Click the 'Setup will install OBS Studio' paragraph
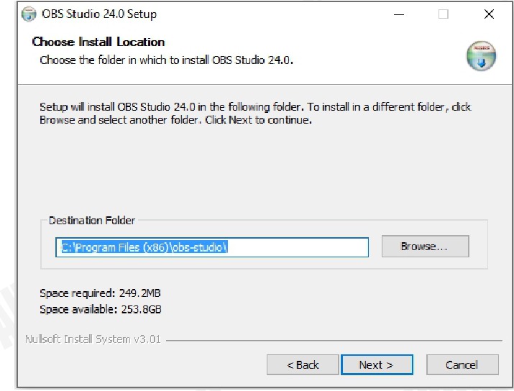 click(x=255, y=113)
